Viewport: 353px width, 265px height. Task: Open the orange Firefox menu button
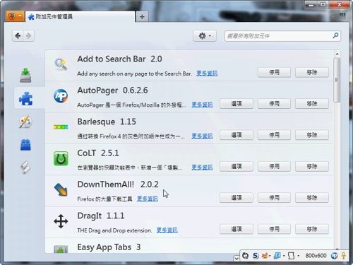tap(15, 16)
